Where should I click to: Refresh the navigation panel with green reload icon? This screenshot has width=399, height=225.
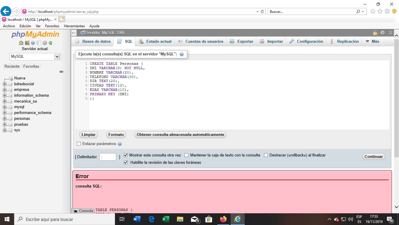pyautogui.click(x=50, y=43)
